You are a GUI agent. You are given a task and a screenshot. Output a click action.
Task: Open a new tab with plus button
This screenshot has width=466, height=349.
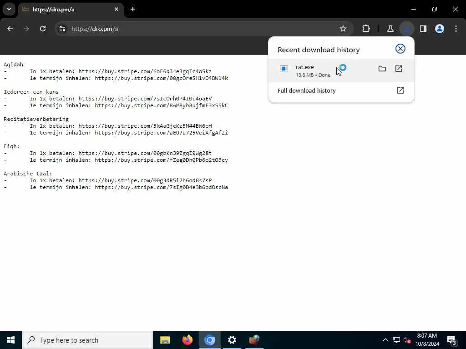(x=133, y=9)
